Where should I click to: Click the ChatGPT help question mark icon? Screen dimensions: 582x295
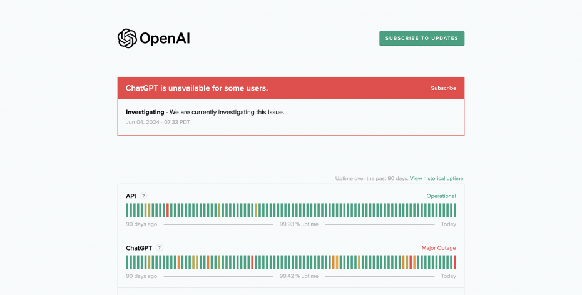[x=160, y=248]
